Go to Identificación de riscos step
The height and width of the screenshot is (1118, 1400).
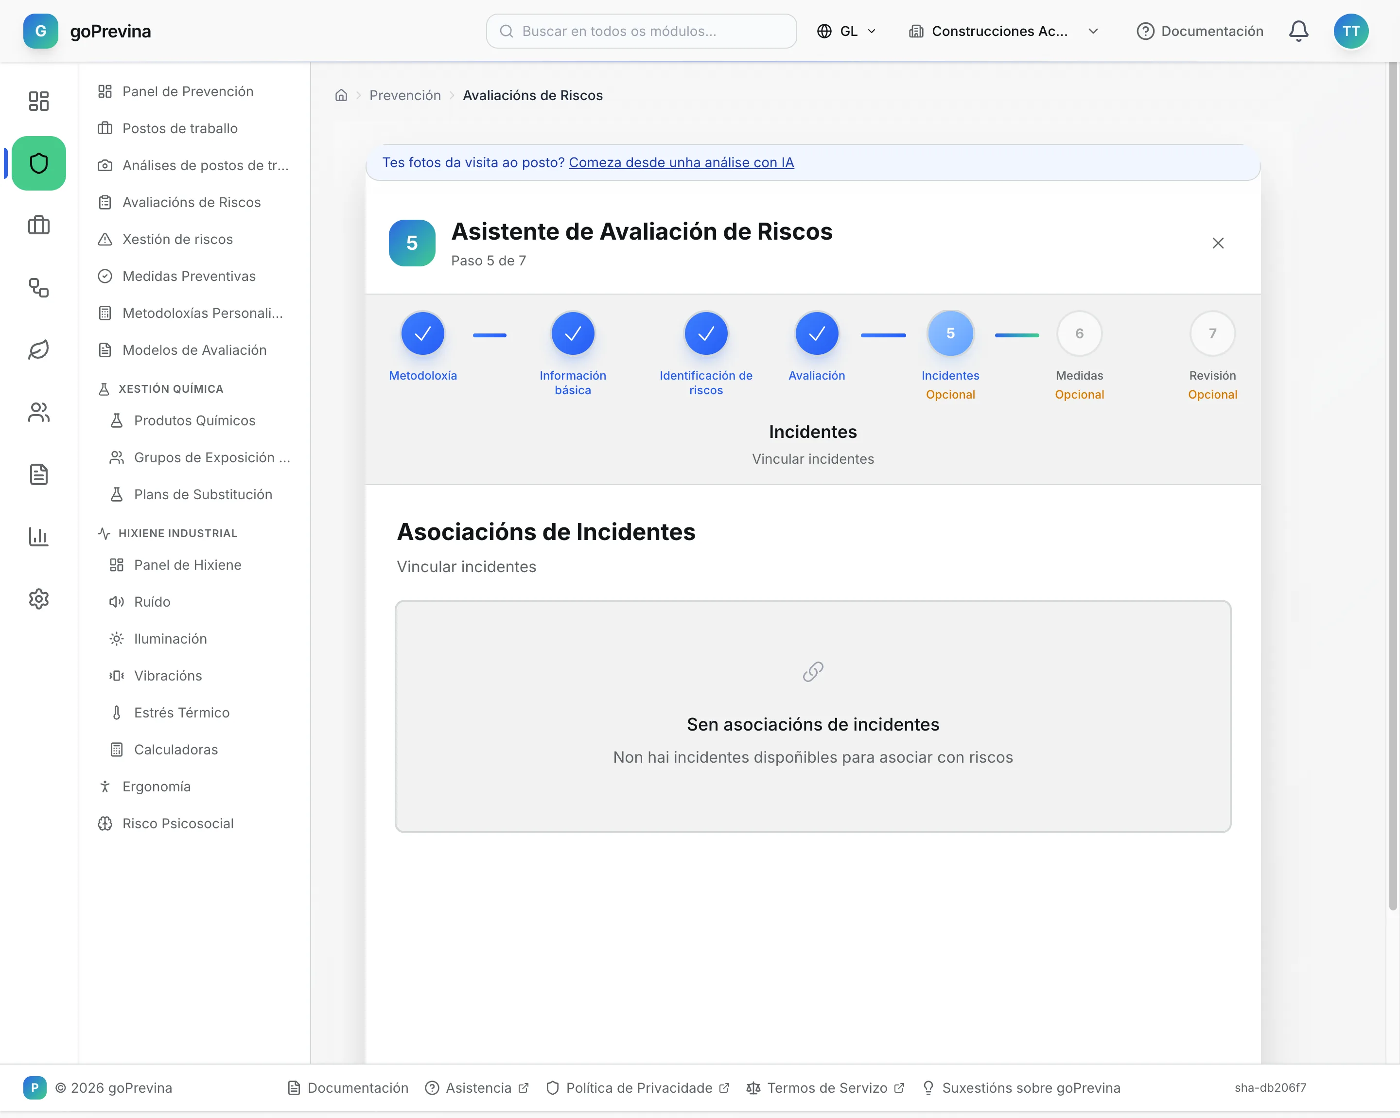(x=706, y=334)
